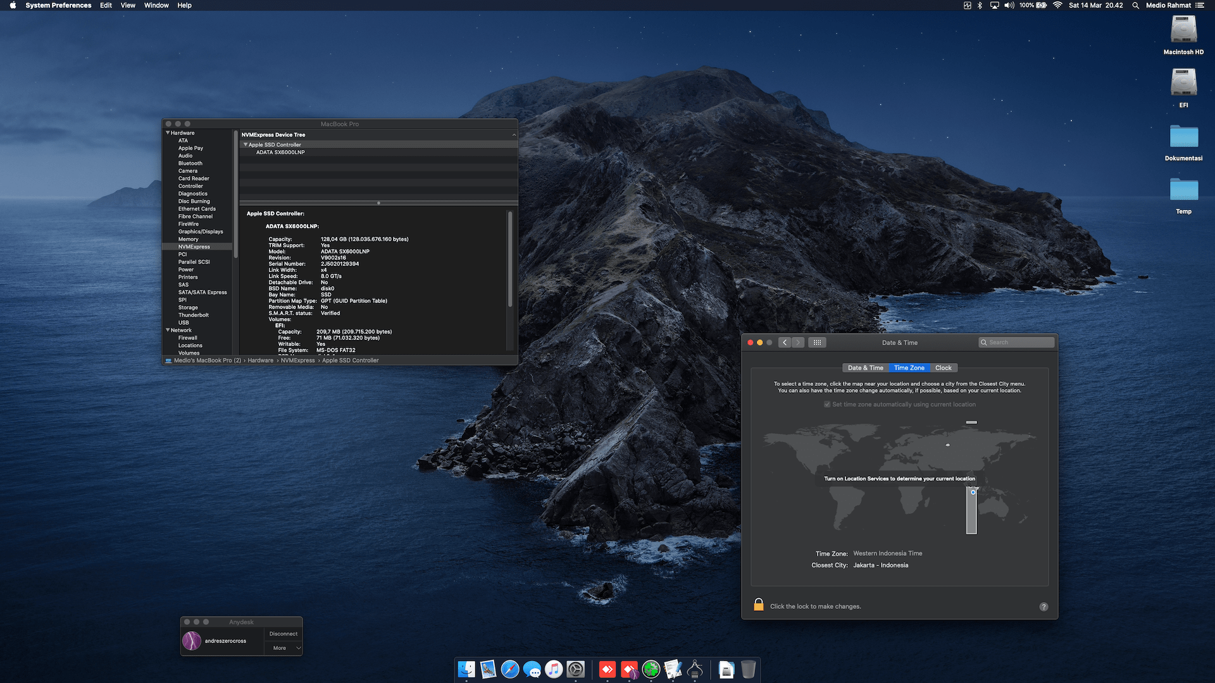Toggle automatic time zone checkbox
The height and width of the screenshot is (683, 1215).
click(827, 404)
